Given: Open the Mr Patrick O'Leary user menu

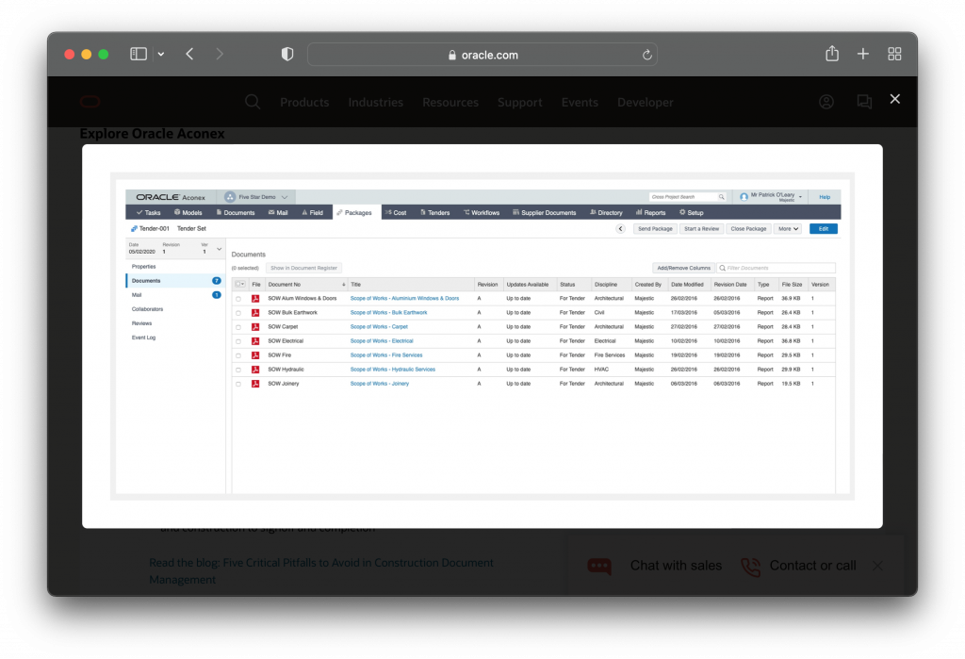Looking at the screenshot, I should tap(772, 197).
